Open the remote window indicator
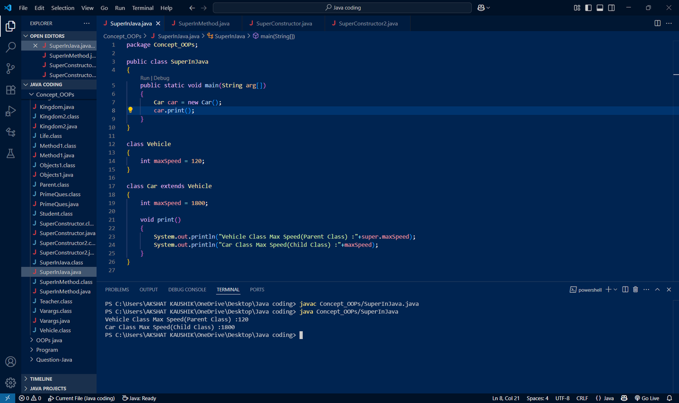The image size is (679, 403). tap(7, 398)
